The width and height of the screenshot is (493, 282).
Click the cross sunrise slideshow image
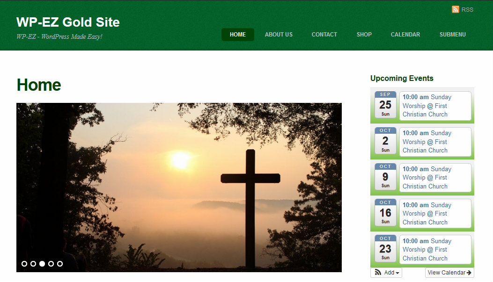[x=179, y=188]
